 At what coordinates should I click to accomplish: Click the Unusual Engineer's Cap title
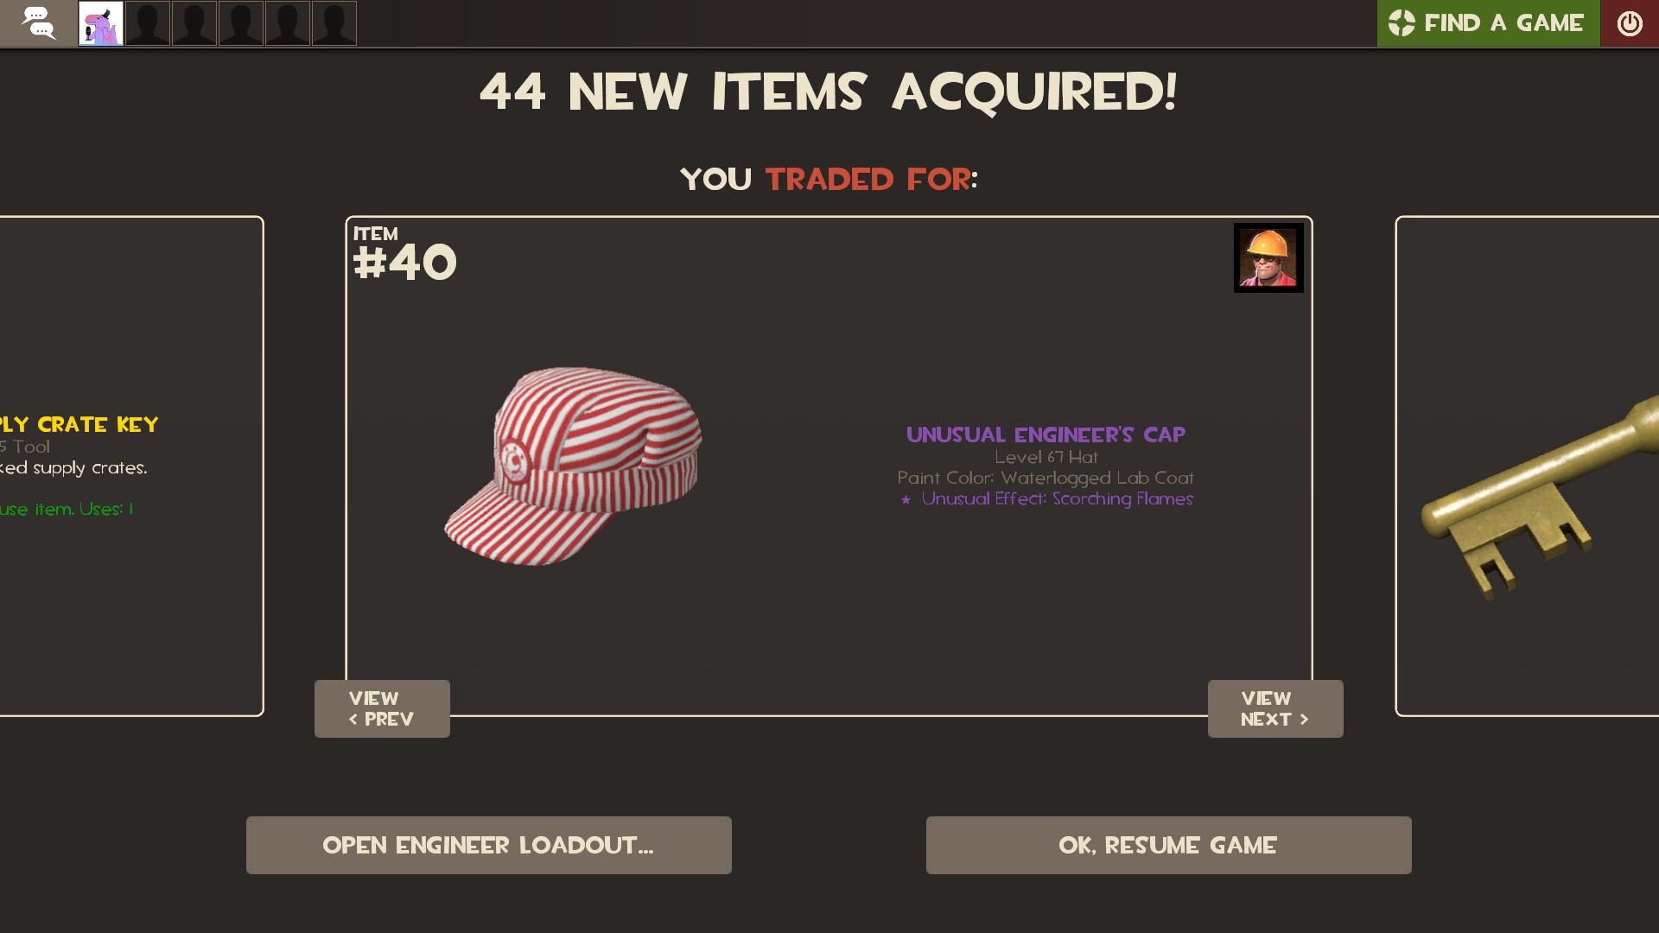point(1046,435)
